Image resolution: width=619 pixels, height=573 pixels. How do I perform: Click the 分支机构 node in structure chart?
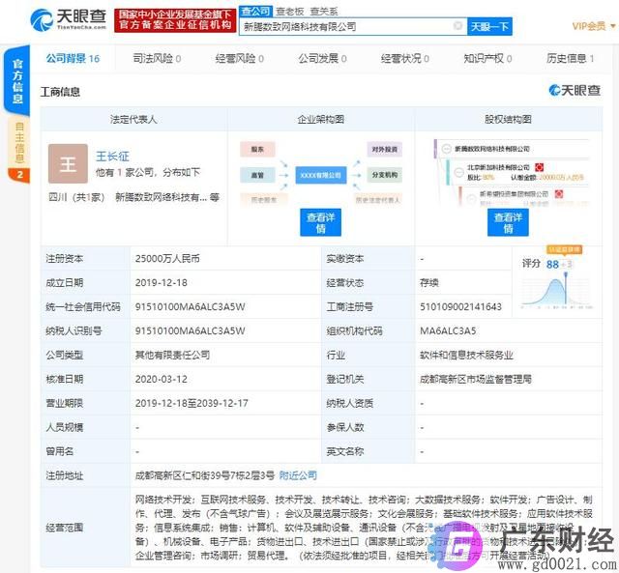pyautogui.click(x=385, y=175)
